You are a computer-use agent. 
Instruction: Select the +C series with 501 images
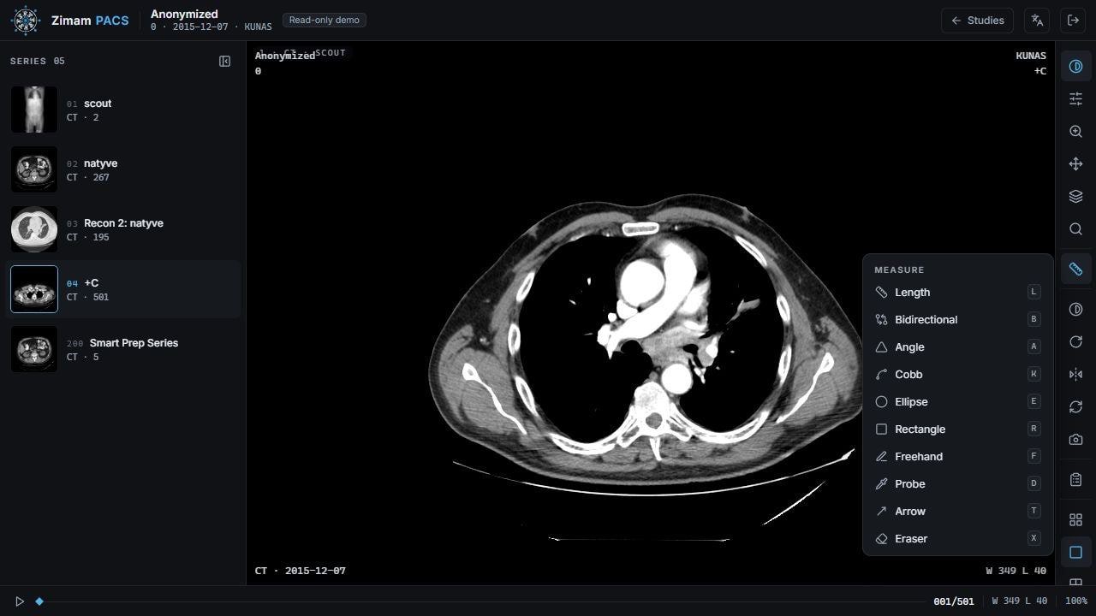click(x=123, y=289)
